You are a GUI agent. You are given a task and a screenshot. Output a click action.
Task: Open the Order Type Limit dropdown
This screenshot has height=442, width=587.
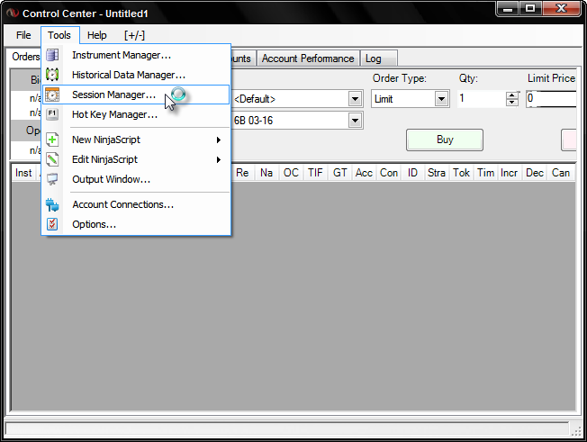pyautogui.click(x=441, y=99)
